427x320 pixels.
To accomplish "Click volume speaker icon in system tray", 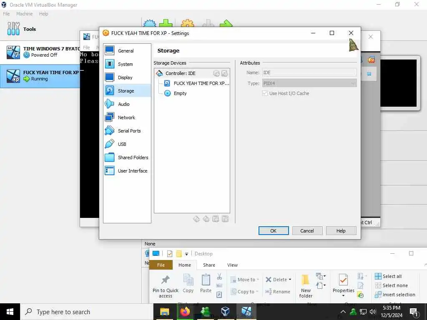I will [x=373, y=312].
